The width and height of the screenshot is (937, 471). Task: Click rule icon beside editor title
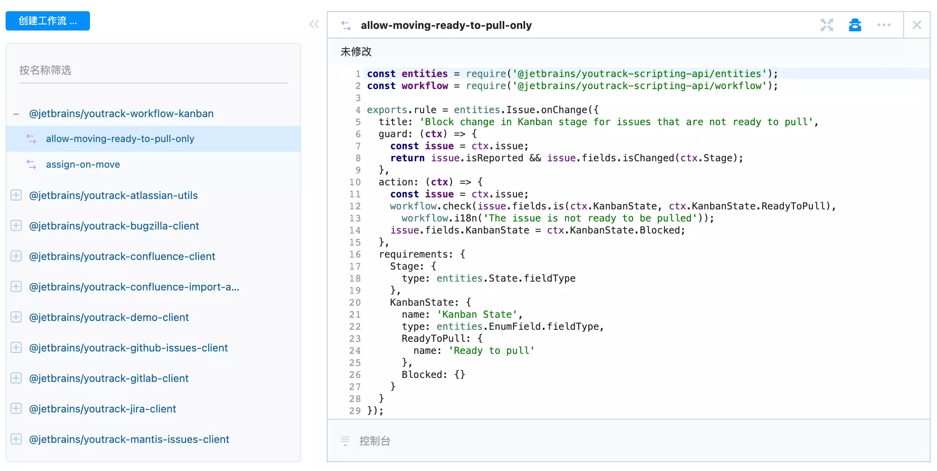click(x=346, y=25)
